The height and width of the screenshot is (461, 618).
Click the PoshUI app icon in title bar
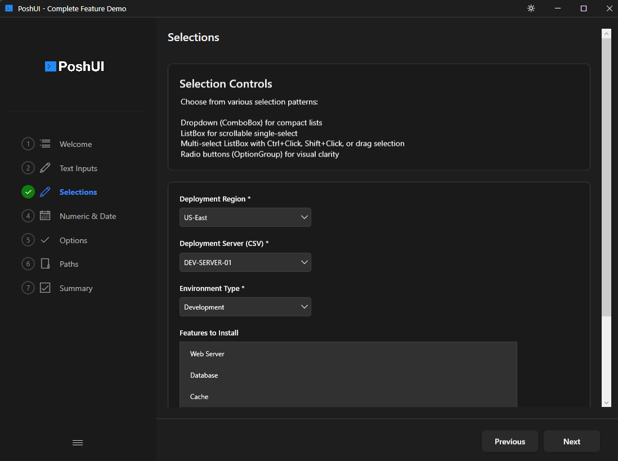click(8, 8)
